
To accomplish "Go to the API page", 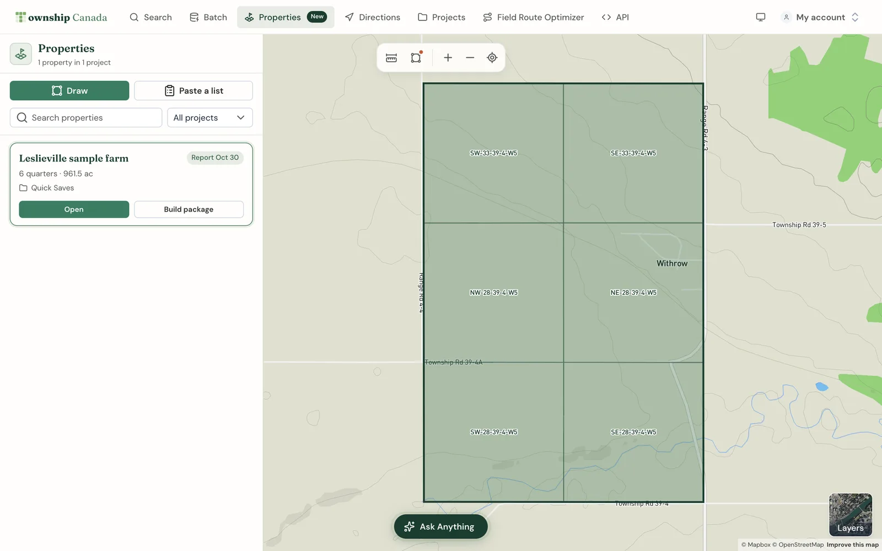I will (615, 17).
